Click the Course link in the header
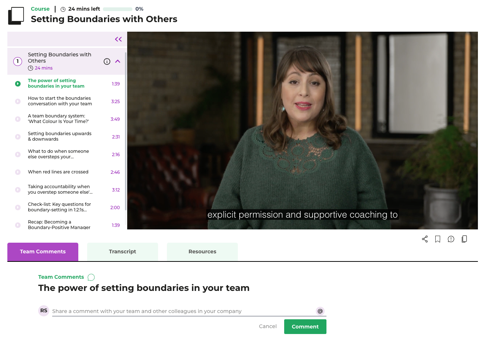Viewport: 486px width, 341px height. tap(40, 9)
